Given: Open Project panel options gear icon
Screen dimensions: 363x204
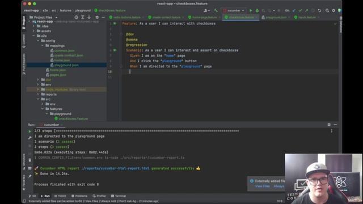Looking at the screenshot, I should (x=97, y=18).
